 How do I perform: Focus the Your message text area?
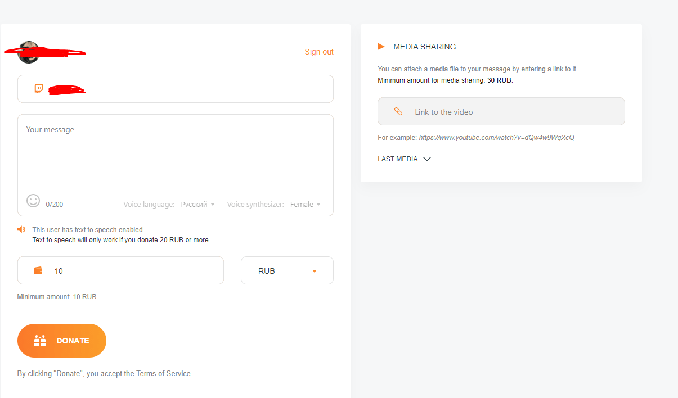pos(175,157)
